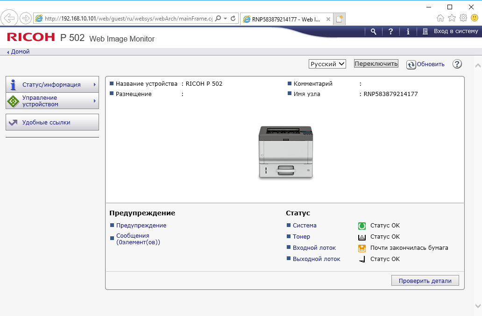Click the browser Home icon
Image resolution: width=482 pixels, height=316 pixels.
point(440,18)
